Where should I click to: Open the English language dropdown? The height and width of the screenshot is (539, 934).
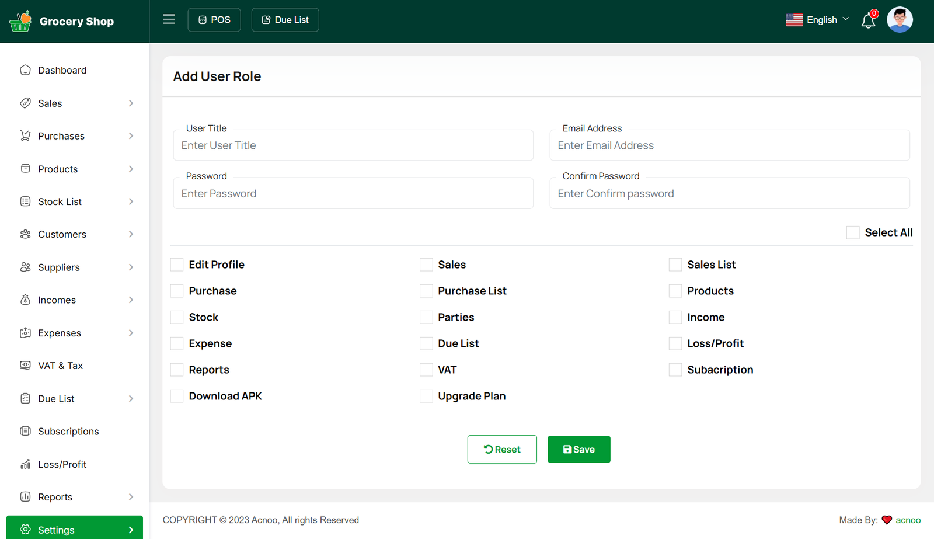(817, 20)
